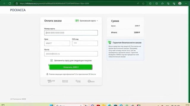Click the green bank card icon
This screenshot has width=190, height=106.
click(x=77, y=21)
